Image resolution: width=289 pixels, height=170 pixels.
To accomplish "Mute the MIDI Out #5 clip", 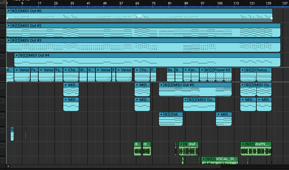I will tap(166, 85).
